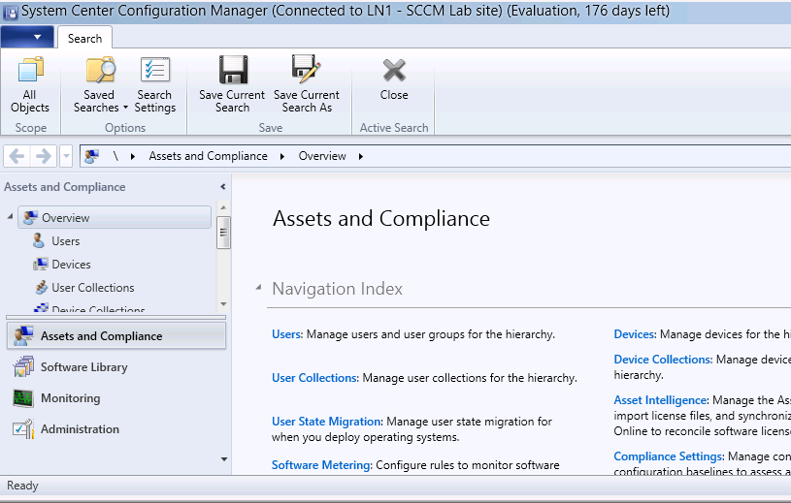Click the root node icon in the address bar
791x503 pixels.
click(x=92, y=156)
